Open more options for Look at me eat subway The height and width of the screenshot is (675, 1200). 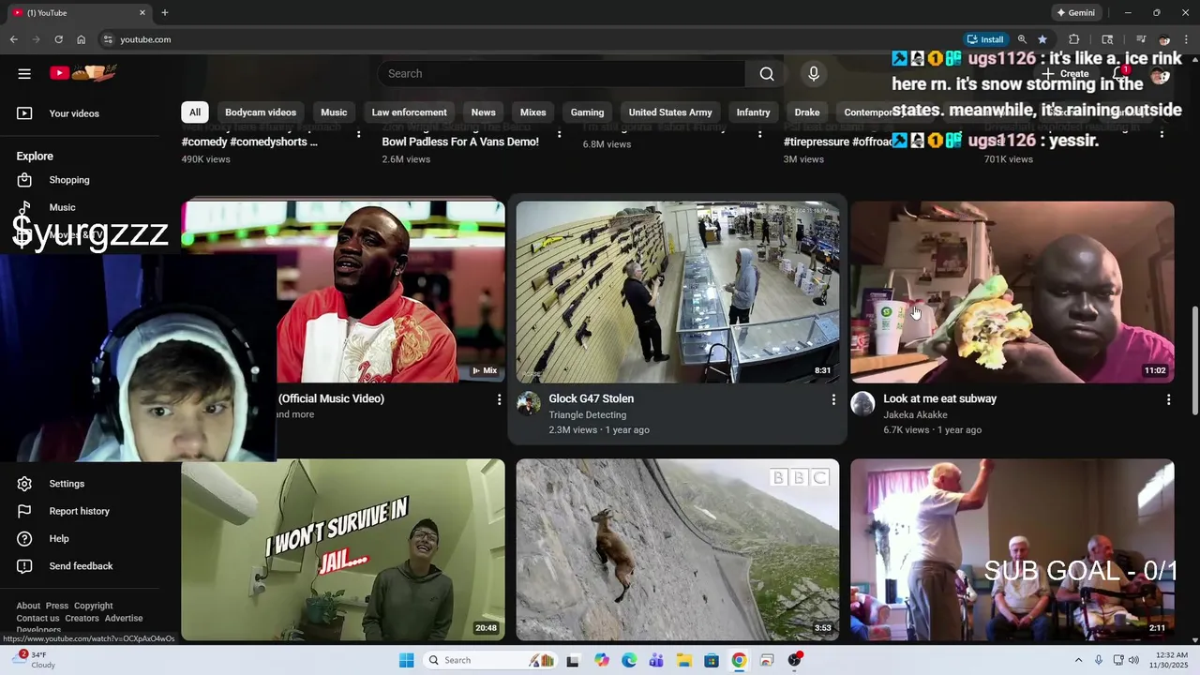pyautogui.click(x=1168, y=400)
